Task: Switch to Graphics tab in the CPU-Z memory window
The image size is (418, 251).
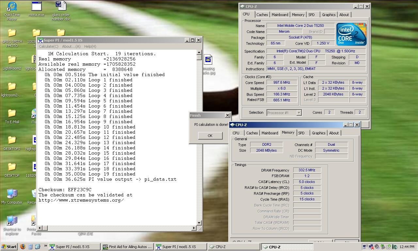Action: 318,133
